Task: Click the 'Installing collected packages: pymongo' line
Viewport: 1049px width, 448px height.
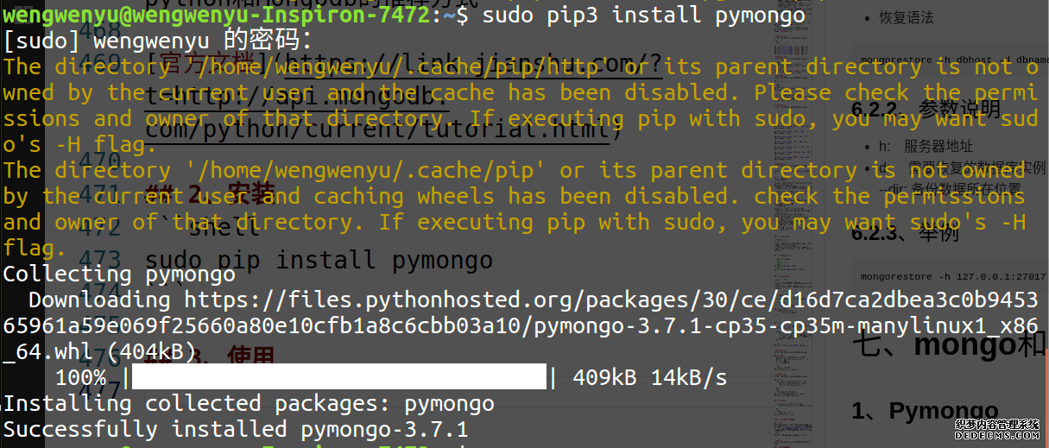Action: 249,403
